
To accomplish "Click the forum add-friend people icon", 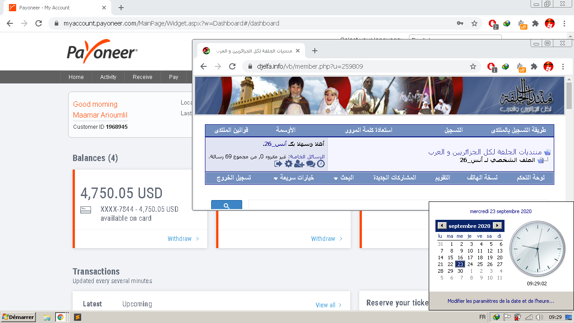I will click(x=299, y=164).
